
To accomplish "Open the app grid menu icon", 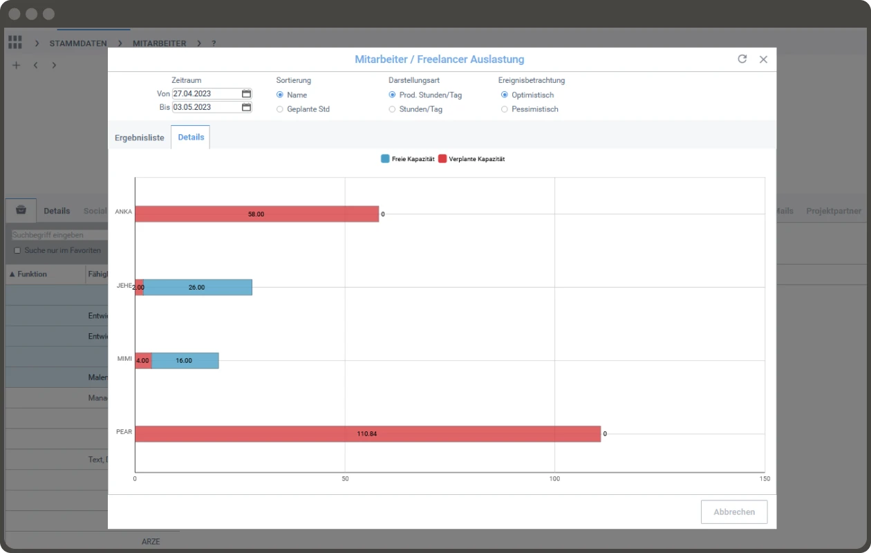I will tap(15, 43).
